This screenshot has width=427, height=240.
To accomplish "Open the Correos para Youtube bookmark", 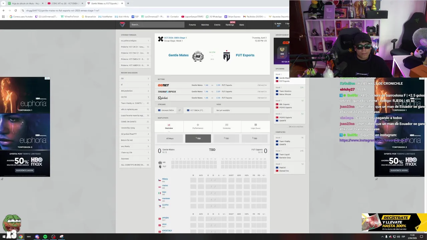I will [x=21, y=16].
